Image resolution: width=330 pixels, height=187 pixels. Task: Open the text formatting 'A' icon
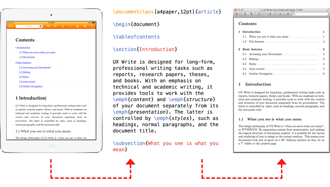coord(63,26)
